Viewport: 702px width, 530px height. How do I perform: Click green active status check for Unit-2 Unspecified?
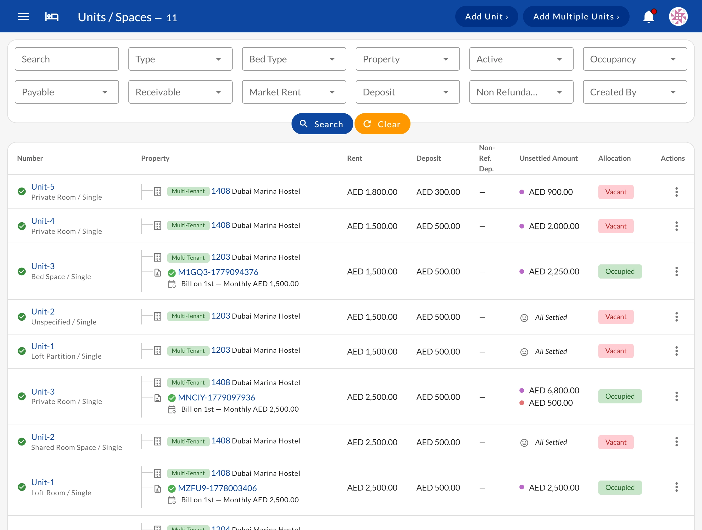[x=21, y=317]
